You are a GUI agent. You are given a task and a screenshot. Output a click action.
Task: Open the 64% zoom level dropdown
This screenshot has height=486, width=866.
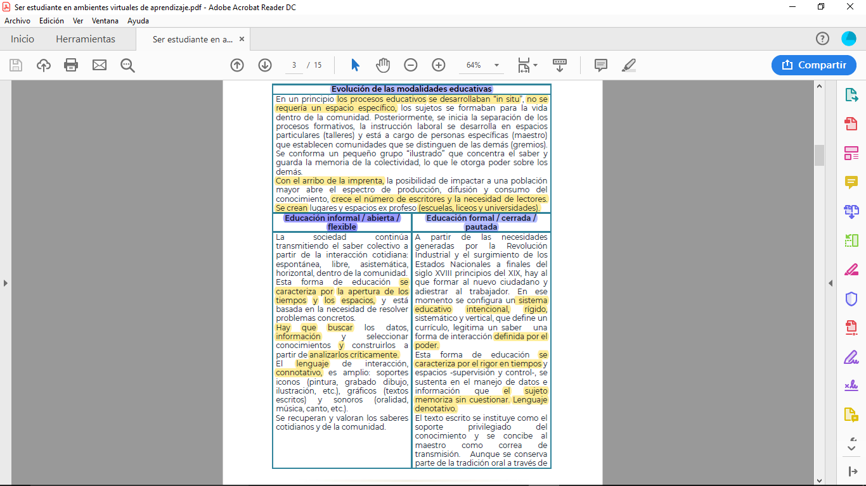[x=496, y=65]
